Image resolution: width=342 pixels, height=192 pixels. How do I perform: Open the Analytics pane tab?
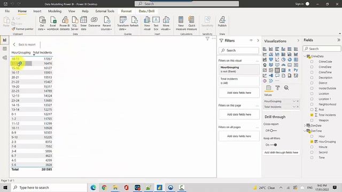[x=286, y=87]
